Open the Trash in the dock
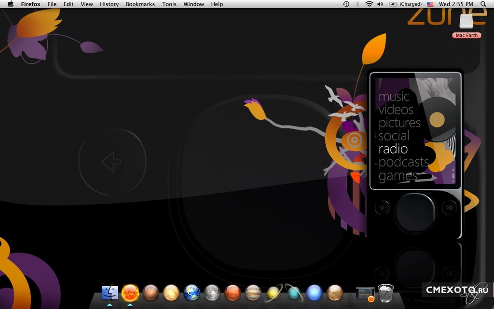This screenshot has height=309, width=494. point(385,293)
